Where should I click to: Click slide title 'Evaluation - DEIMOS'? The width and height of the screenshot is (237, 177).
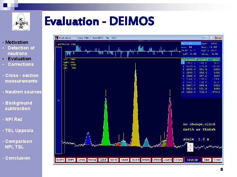pyautogui.click(x=99, y=21)
